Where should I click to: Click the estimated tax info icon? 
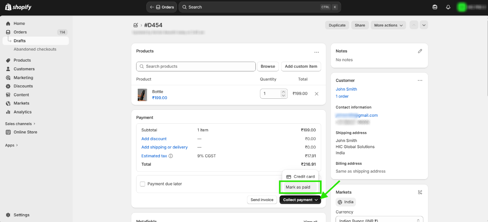coord(171,156)
